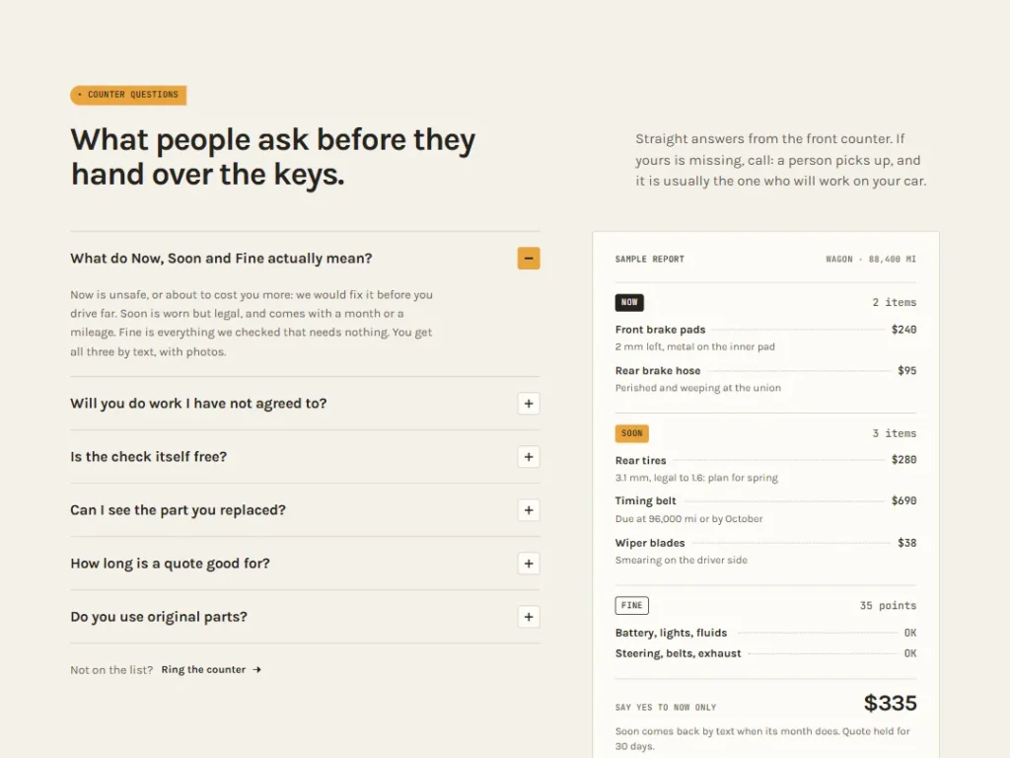Screen dimensions: 1010x758
Task: Click the NOW badge in the sample report
Action: [x=629, y=302]
